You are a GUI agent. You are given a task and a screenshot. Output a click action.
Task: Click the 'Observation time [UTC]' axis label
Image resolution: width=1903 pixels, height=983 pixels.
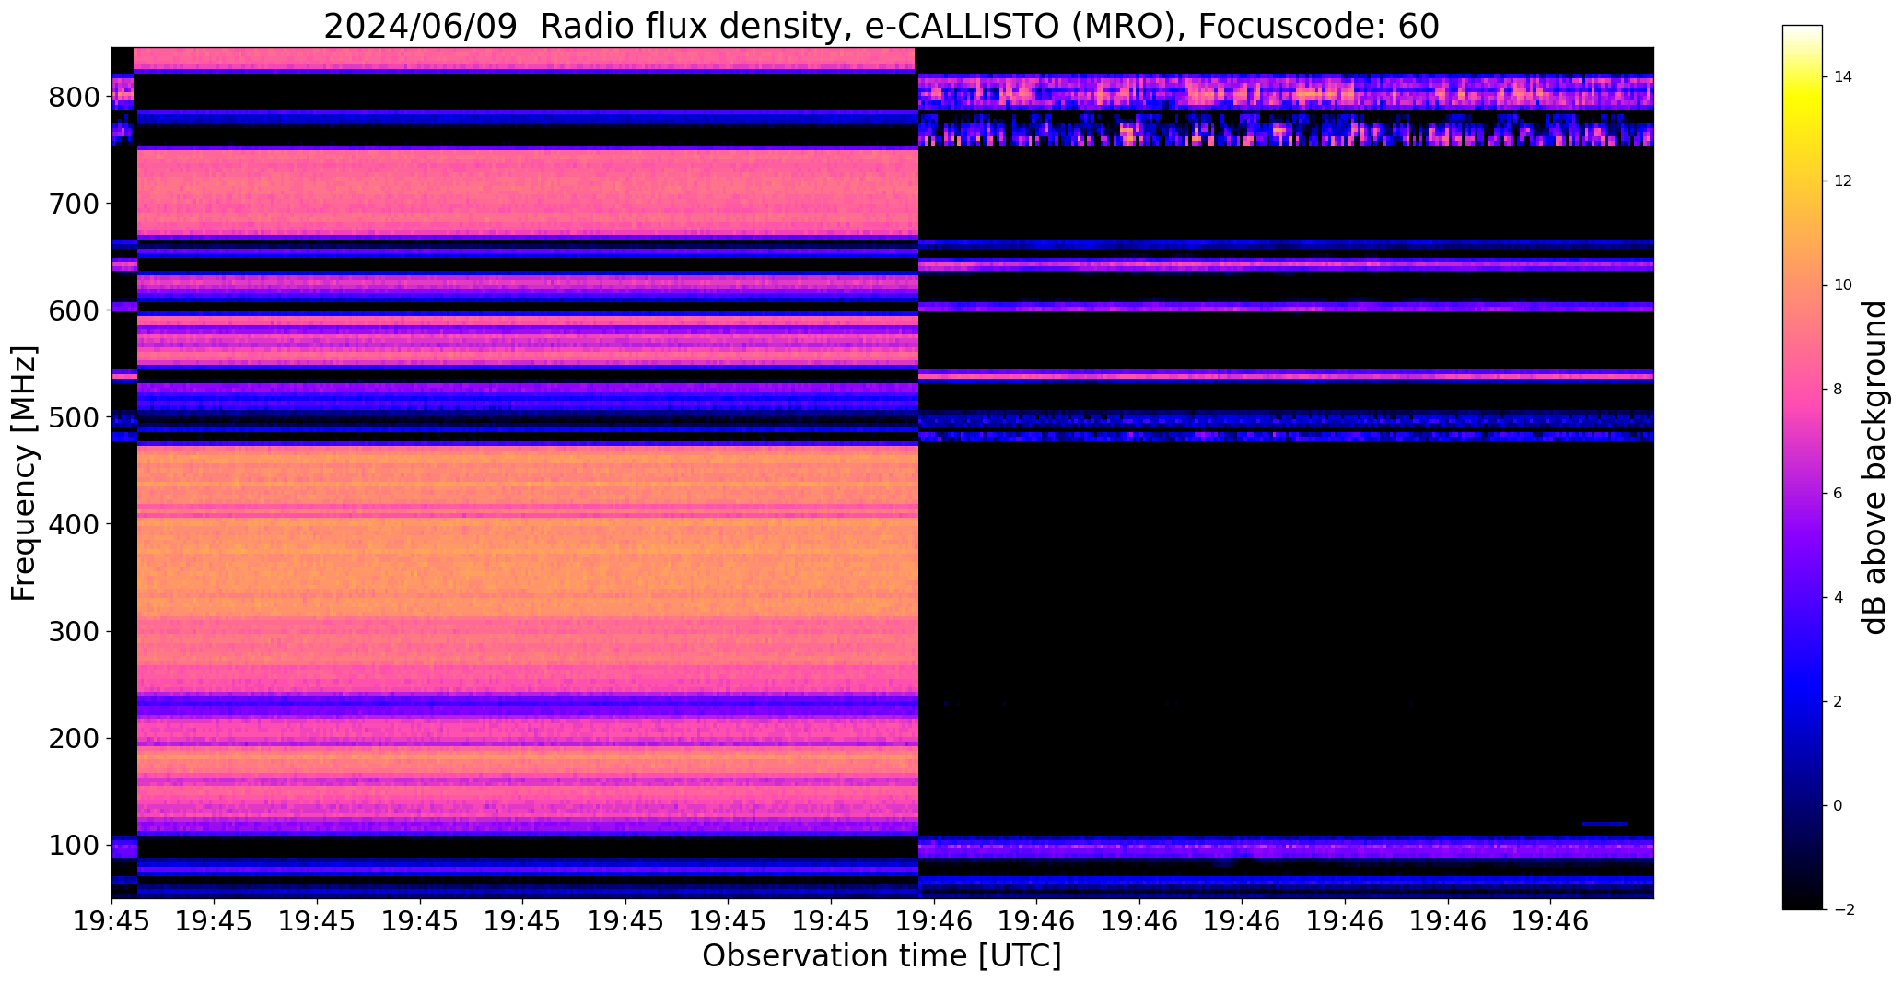(881, 956)
